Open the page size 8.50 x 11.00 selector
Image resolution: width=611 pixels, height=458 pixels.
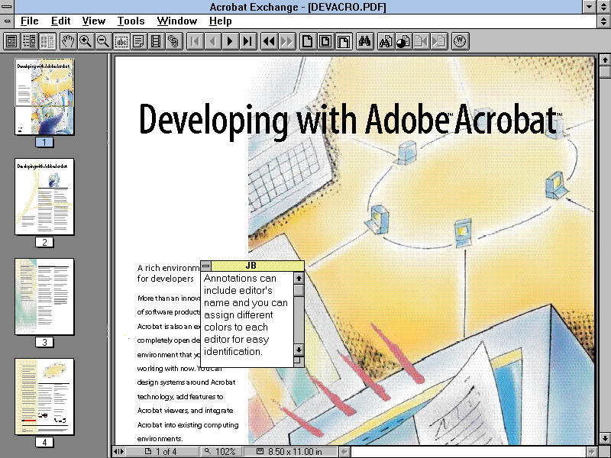click(x=293, y=452)
